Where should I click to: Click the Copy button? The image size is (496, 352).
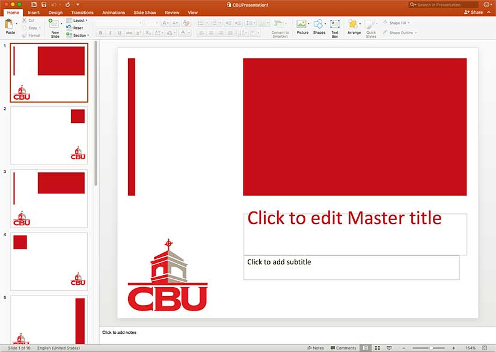[31, 28]
